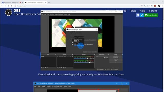Open Scene Collection menu in lower OBS window

point(57,86)
